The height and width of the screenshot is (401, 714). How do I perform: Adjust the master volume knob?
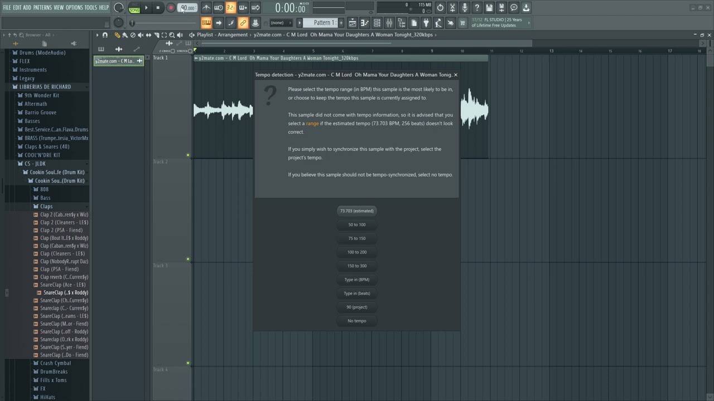[x=119, y=8]
